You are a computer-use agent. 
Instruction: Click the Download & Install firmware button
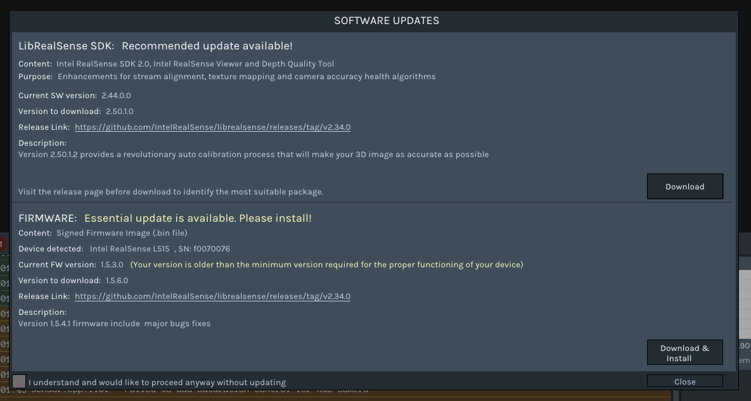pyautogui.click(x=685, y=353)
